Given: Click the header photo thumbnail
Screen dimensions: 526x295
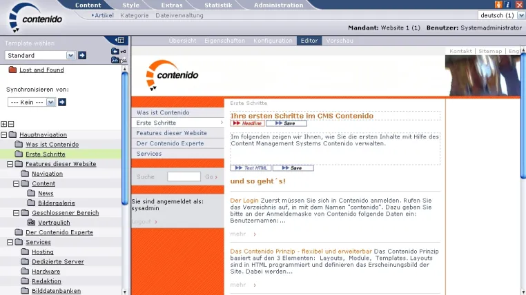Looking at the screenshot, I should point(483,76).
